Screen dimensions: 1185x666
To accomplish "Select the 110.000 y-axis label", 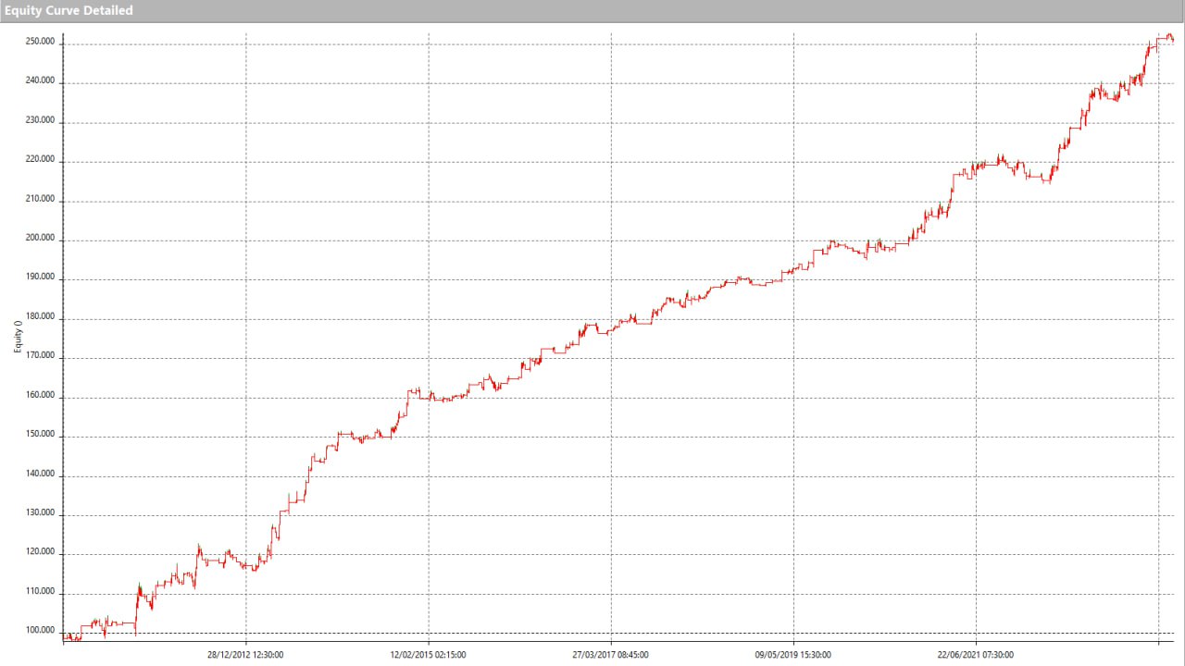I will (42, 592).
